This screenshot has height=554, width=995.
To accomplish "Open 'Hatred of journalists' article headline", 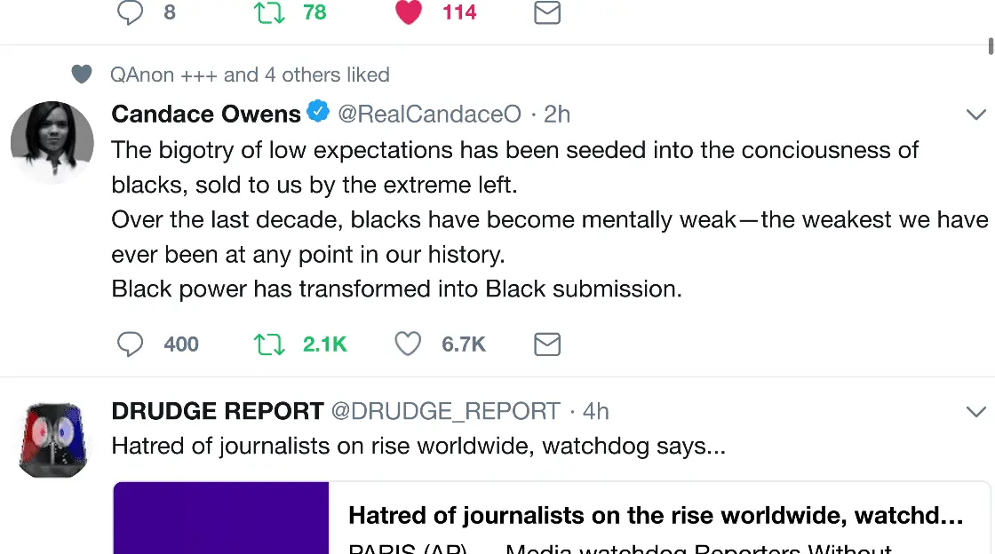I will 656,515.
